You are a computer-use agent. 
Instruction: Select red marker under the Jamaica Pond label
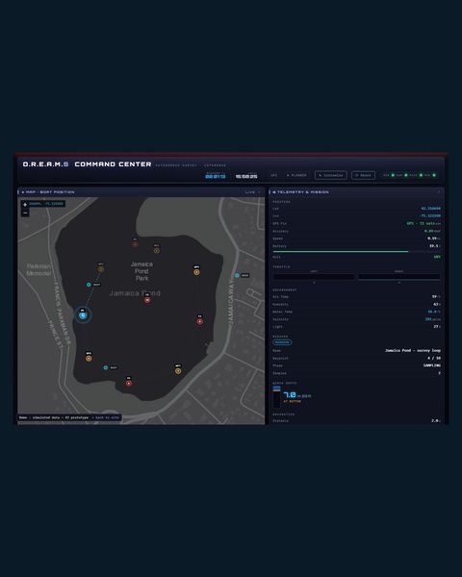click(147, 300)
